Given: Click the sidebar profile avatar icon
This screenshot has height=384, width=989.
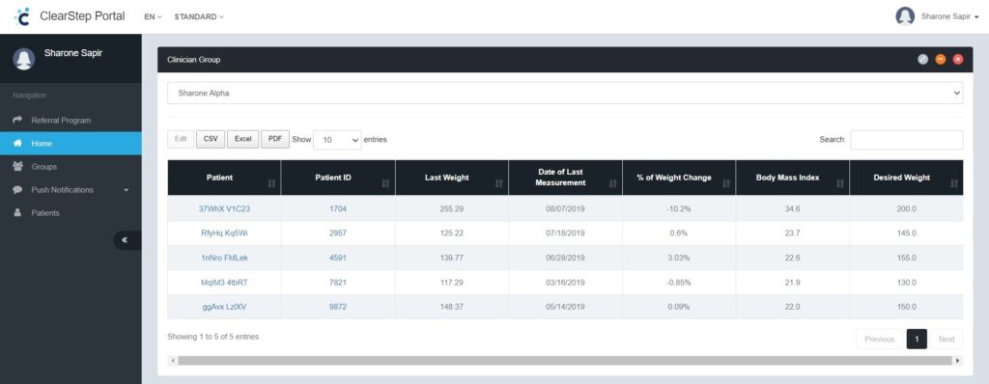Looking at the screenshot, I should [24, 59].
